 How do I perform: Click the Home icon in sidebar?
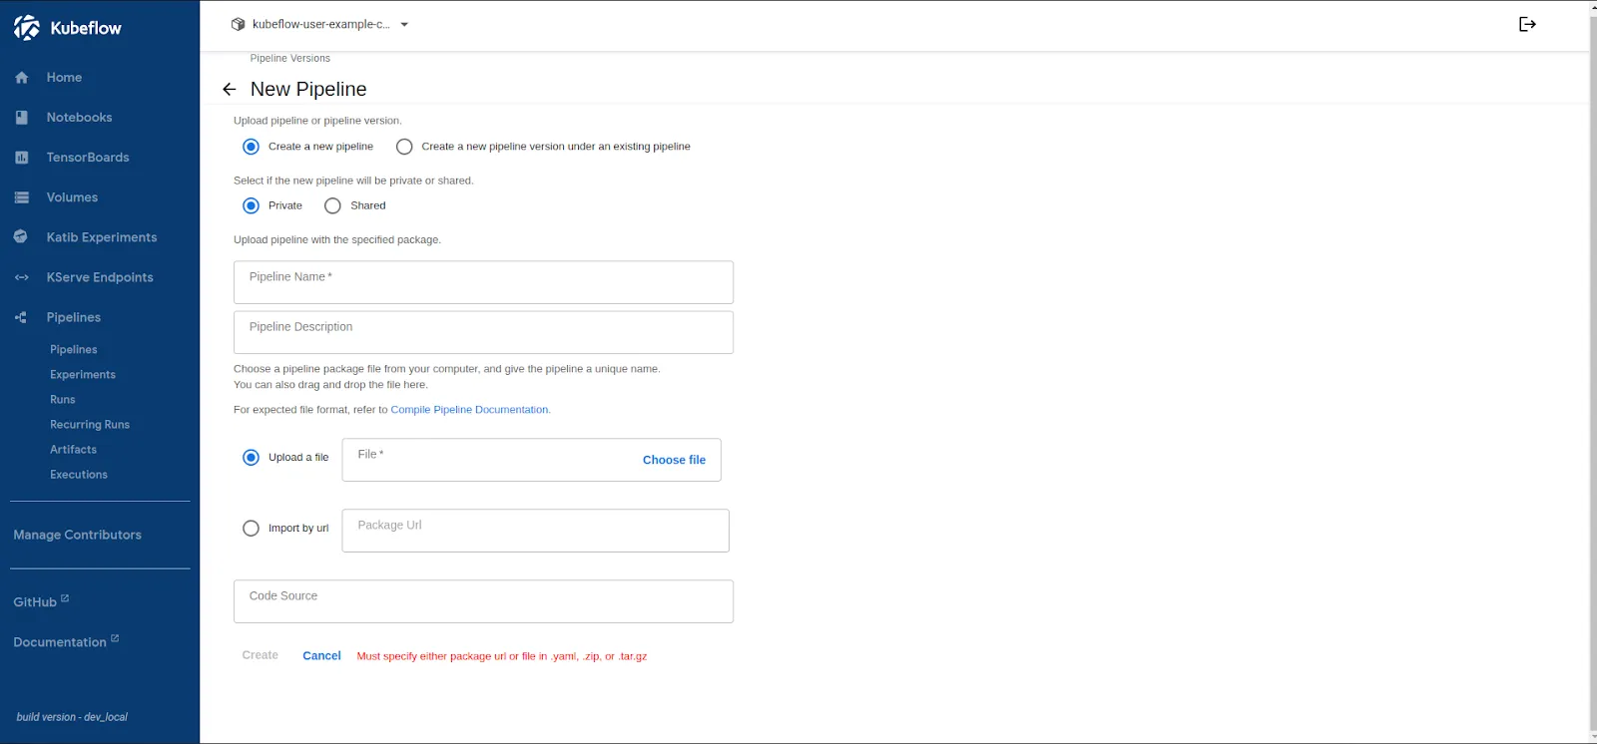[22, 78]
